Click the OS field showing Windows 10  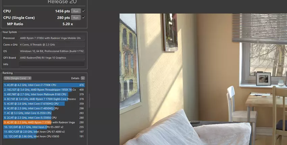[52, 51]
